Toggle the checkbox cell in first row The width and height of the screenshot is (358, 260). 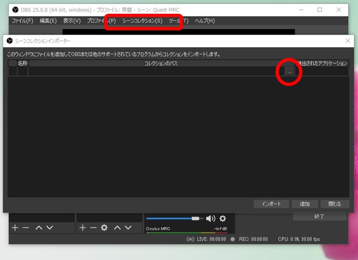click(13, 72)
